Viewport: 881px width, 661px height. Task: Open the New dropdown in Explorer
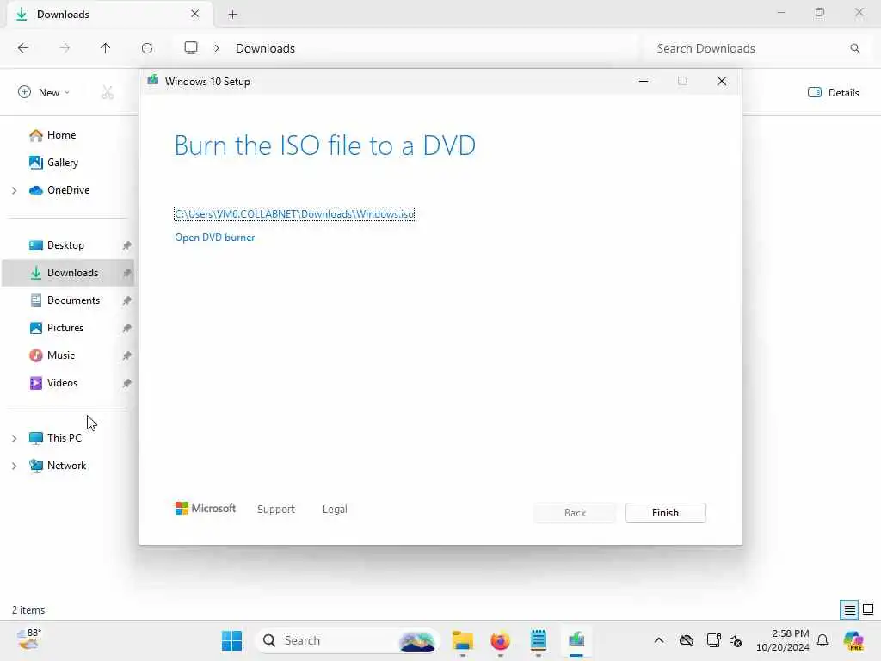coord(44,92)
